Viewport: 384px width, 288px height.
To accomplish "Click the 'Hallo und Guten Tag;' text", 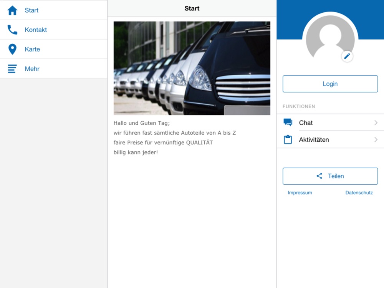I will tap(142, 123).
